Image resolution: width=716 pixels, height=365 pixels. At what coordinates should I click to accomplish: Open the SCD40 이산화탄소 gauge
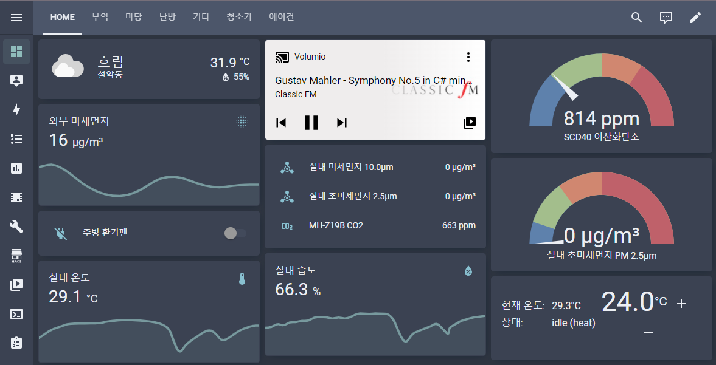(x=602, y=97)
